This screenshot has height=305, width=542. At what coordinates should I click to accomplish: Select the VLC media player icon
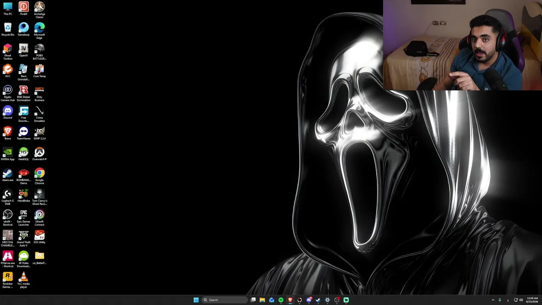tap(23, 280)
